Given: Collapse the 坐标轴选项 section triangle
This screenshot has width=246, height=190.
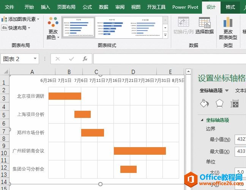Looking at the screenshot, I should (202, 120).
